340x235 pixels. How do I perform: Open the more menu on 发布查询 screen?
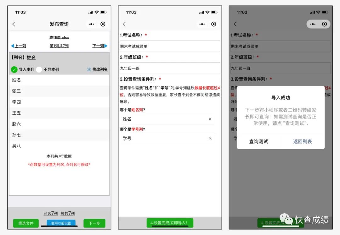coord(91,24)
